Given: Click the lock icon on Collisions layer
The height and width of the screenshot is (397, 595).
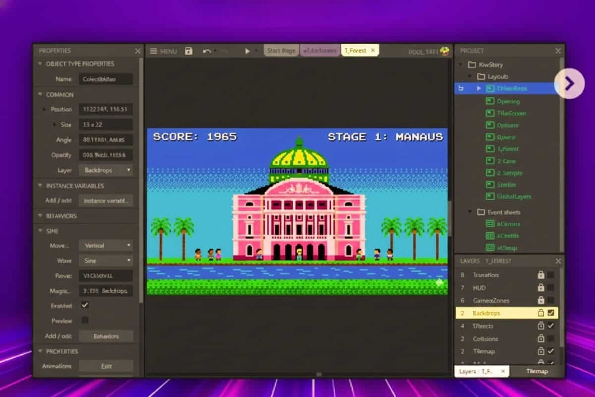Looking at the screenshot, I should (541, 339).
